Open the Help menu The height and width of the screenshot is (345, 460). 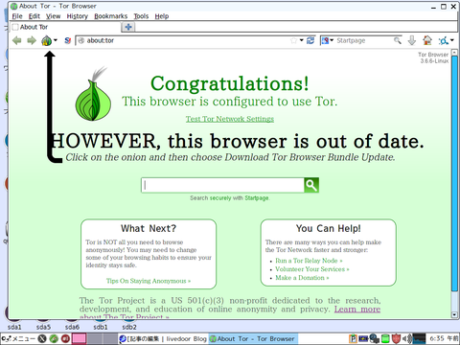[x=162, y=16]
